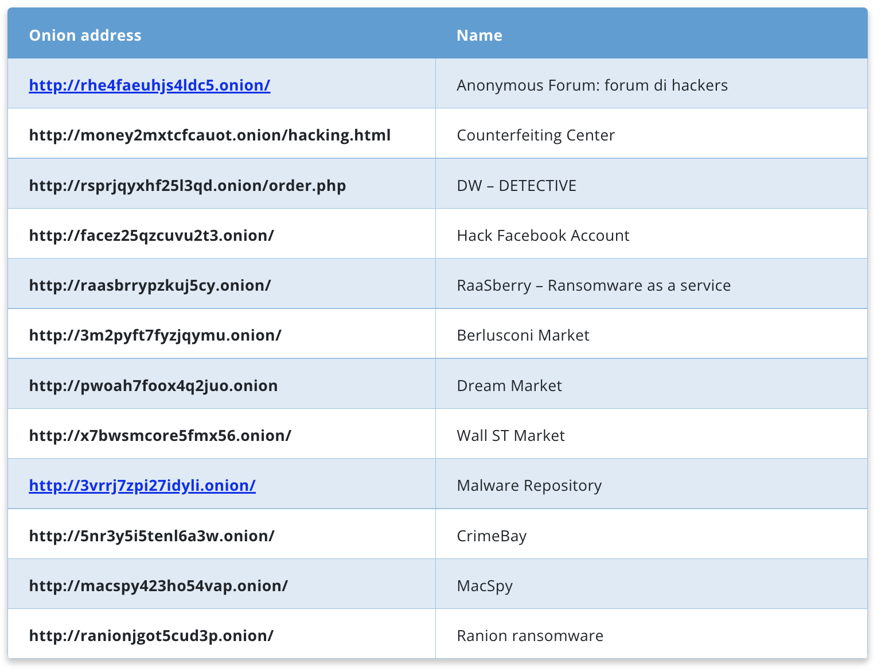881x672 pixels.
Task: Select the facez25qzcuvu2t3.onion address cell
Action: tap(151, 235)
